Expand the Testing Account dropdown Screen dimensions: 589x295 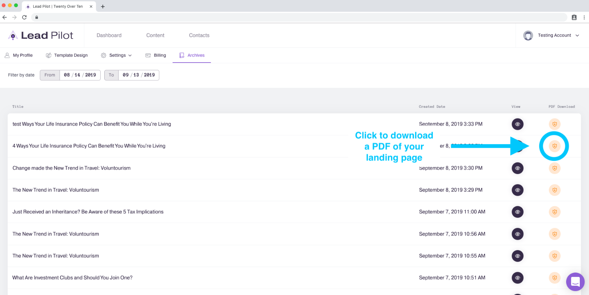[577, 35]
